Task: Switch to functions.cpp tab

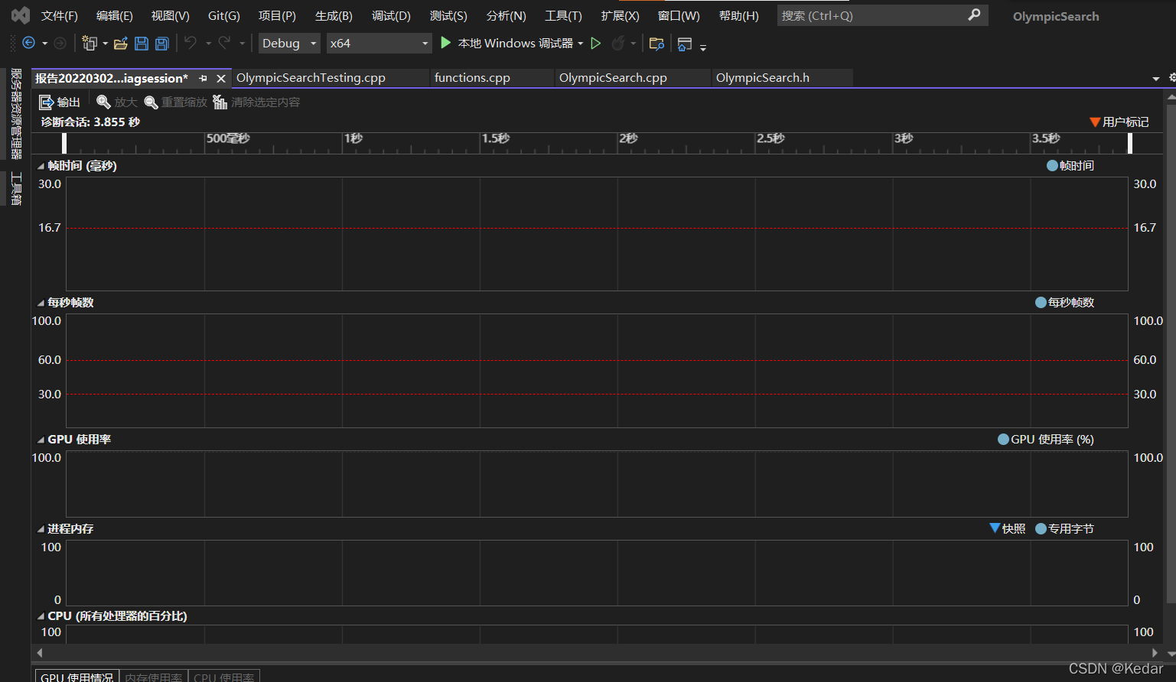Action: [x=492, y=78]
